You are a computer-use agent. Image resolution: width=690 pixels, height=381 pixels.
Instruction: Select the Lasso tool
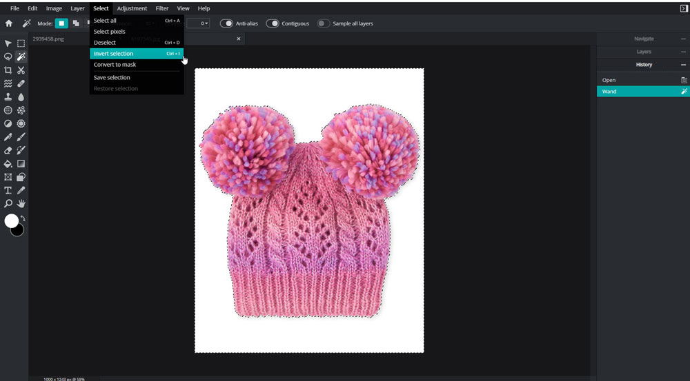(x=8, y=56)
